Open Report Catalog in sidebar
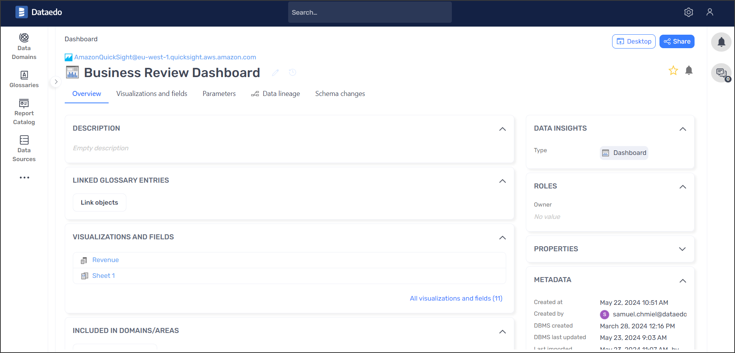Image resolution: width=735 pixels, height=353 pixels. (24, 112)
